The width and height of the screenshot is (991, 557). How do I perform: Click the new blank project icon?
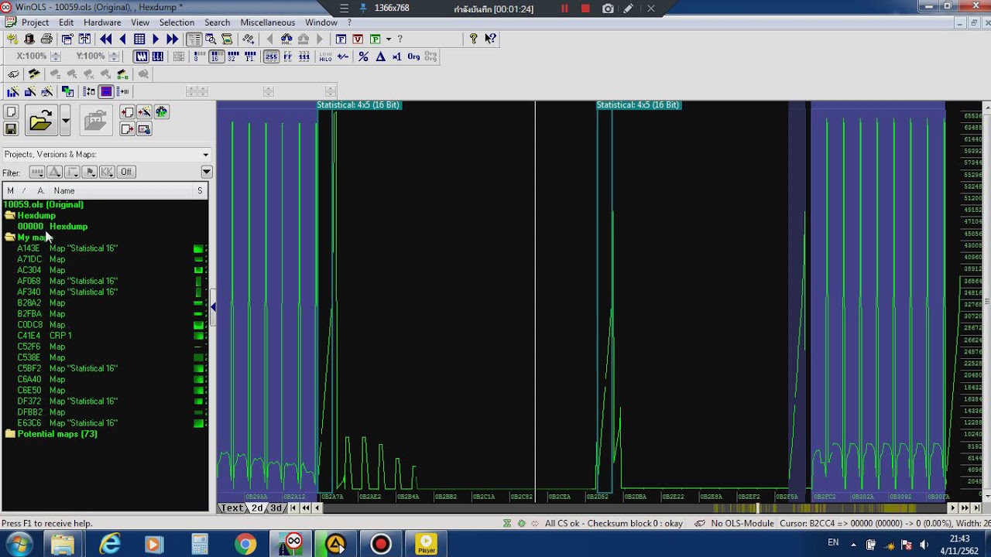pos(11,112)
